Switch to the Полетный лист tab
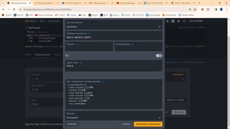This screenshot has height=129, width=230. 43,54
